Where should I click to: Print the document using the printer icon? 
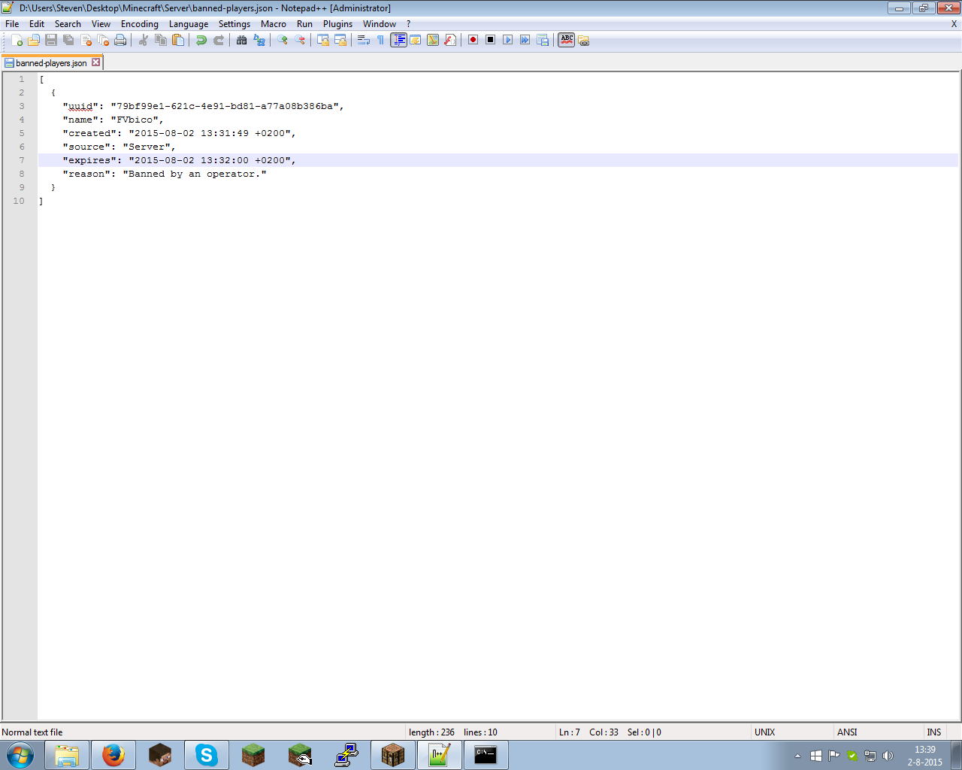120,40
